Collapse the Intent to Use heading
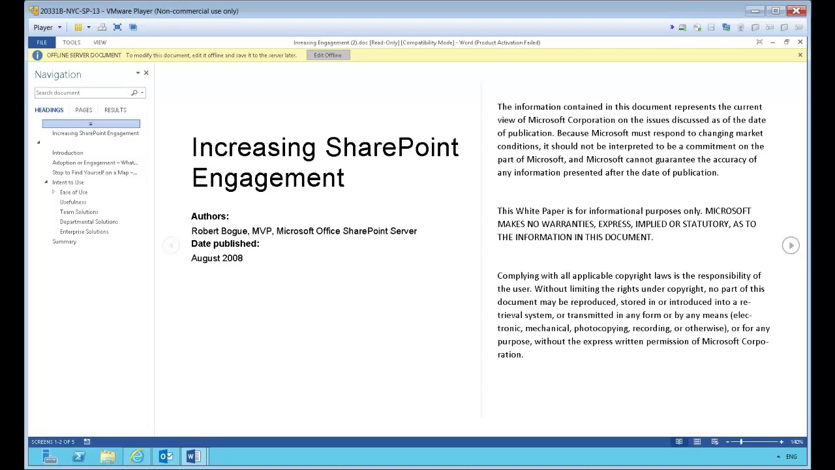 coord(46,182)
